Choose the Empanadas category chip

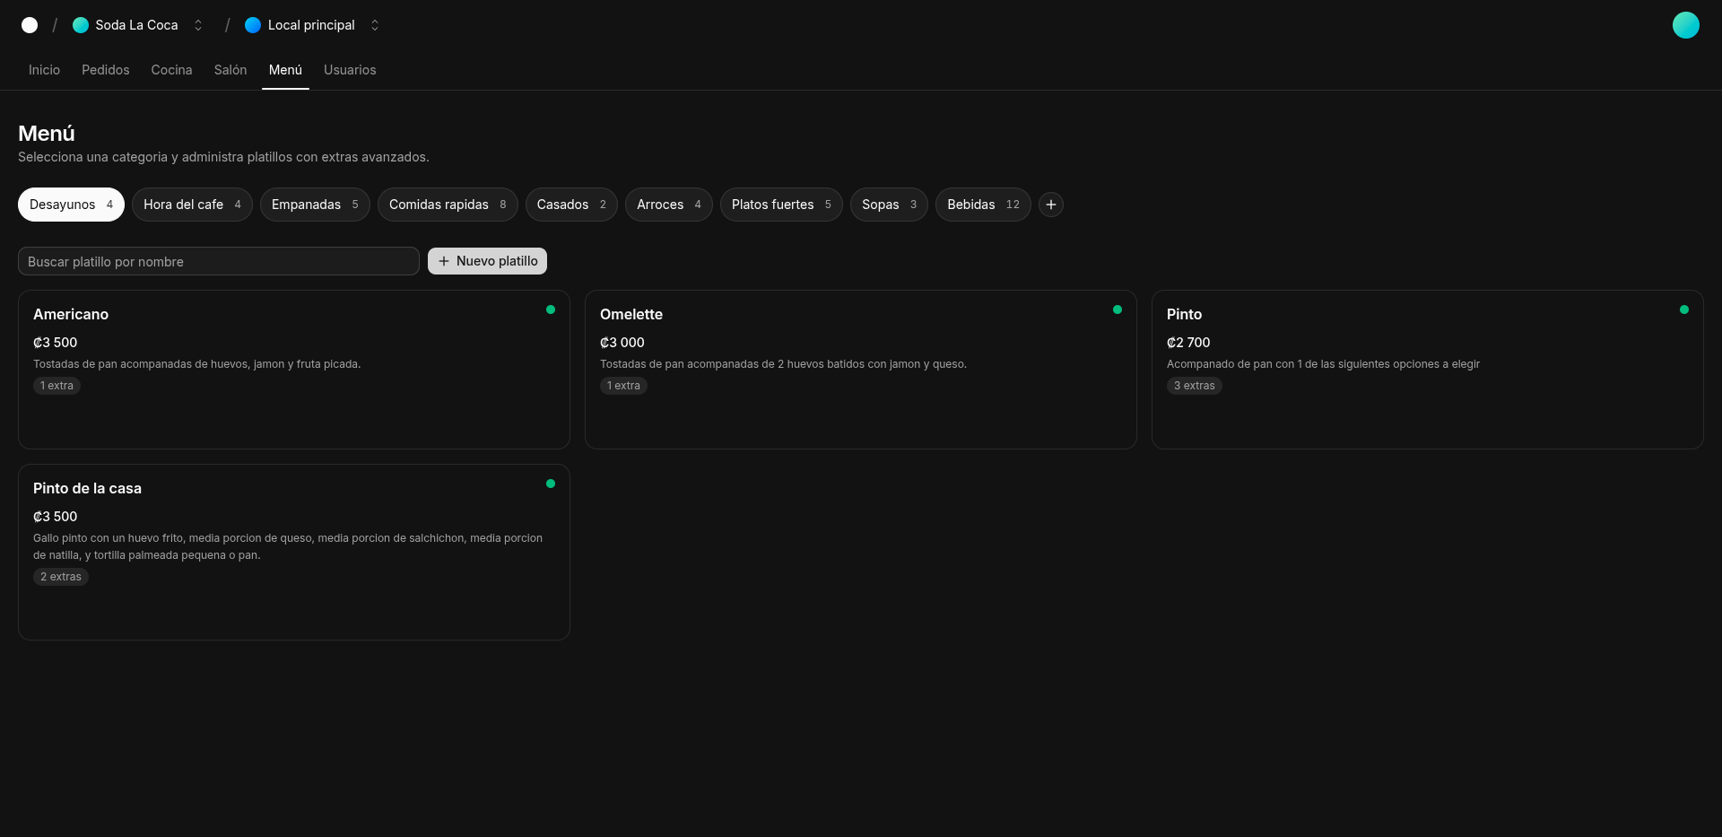tap(315, 205)
